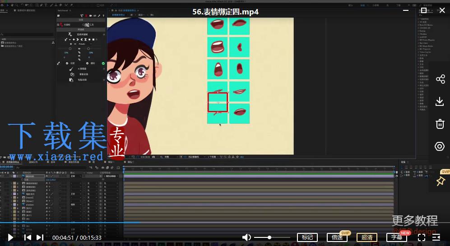Switch to the 项目 Project tab
Image resolution: width=450 pixels, height=246 pixels.
click(x=3, y=11)
